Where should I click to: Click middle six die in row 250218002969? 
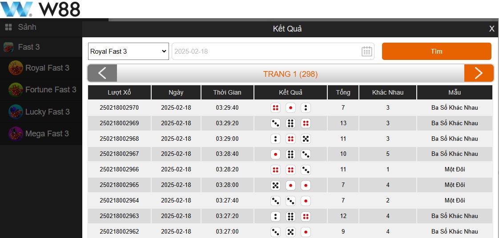[290, 123]
